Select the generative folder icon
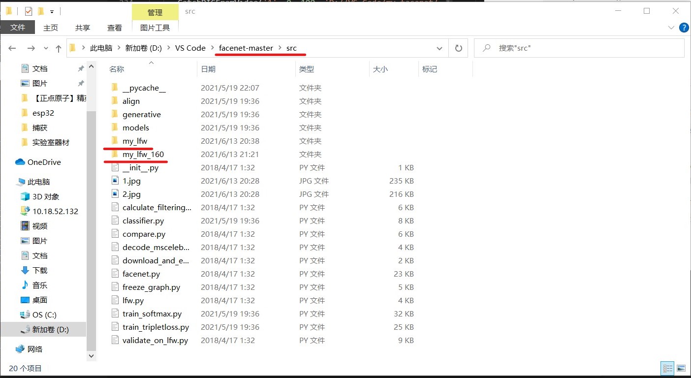The height and width of the screenshot is (378, 691). tap(115, 114)
